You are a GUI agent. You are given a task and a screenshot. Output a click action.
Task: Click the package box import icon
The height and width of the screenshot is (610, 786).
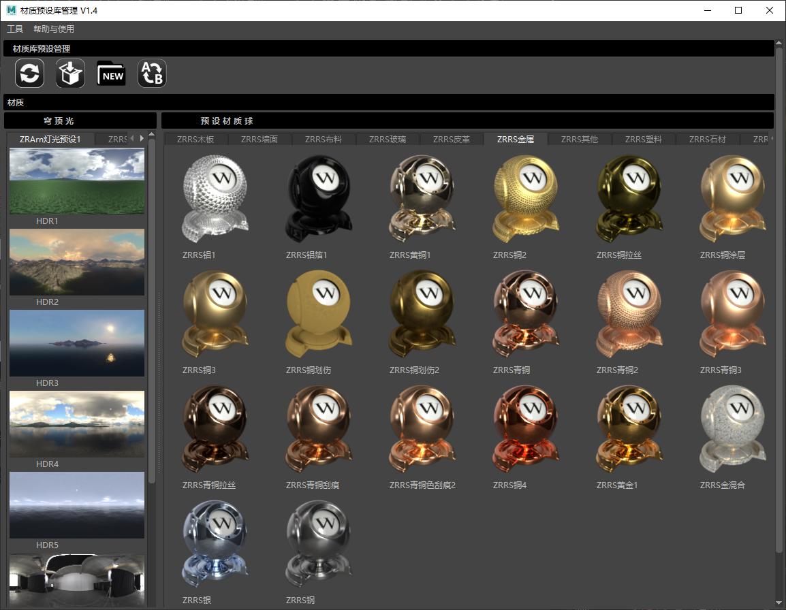click(70, 74)
